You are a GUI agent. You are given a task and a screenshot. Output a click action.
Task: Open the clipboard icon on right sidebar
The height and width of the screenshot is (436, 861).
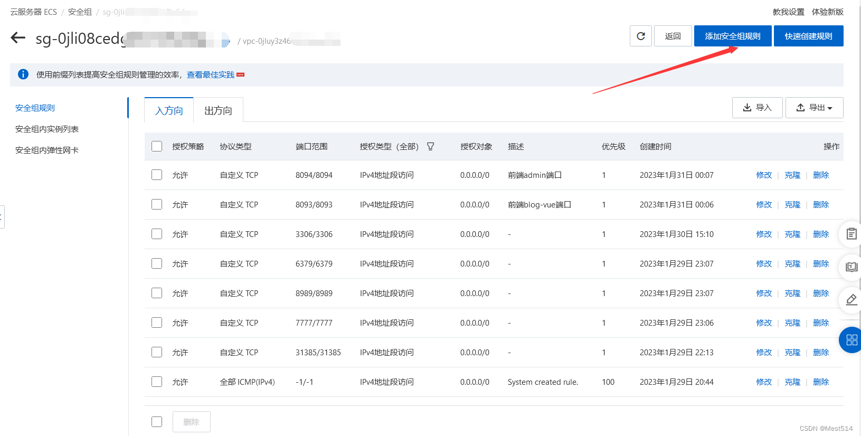point(851,234)
